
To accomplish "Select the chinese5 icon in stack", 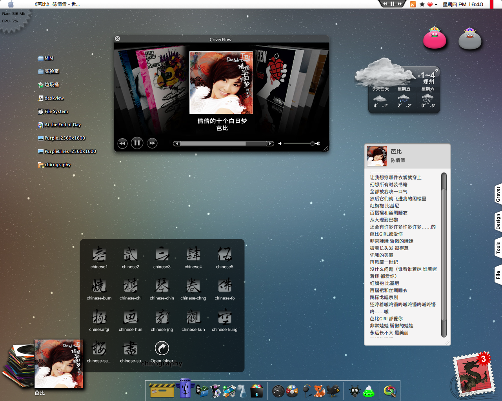I will pyautogui.click(x=225, y=258).
